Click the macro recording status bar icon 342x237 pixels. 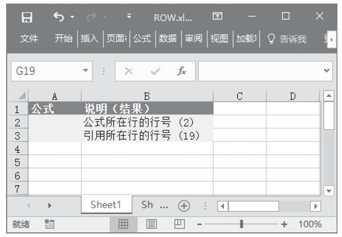(50, 224)
